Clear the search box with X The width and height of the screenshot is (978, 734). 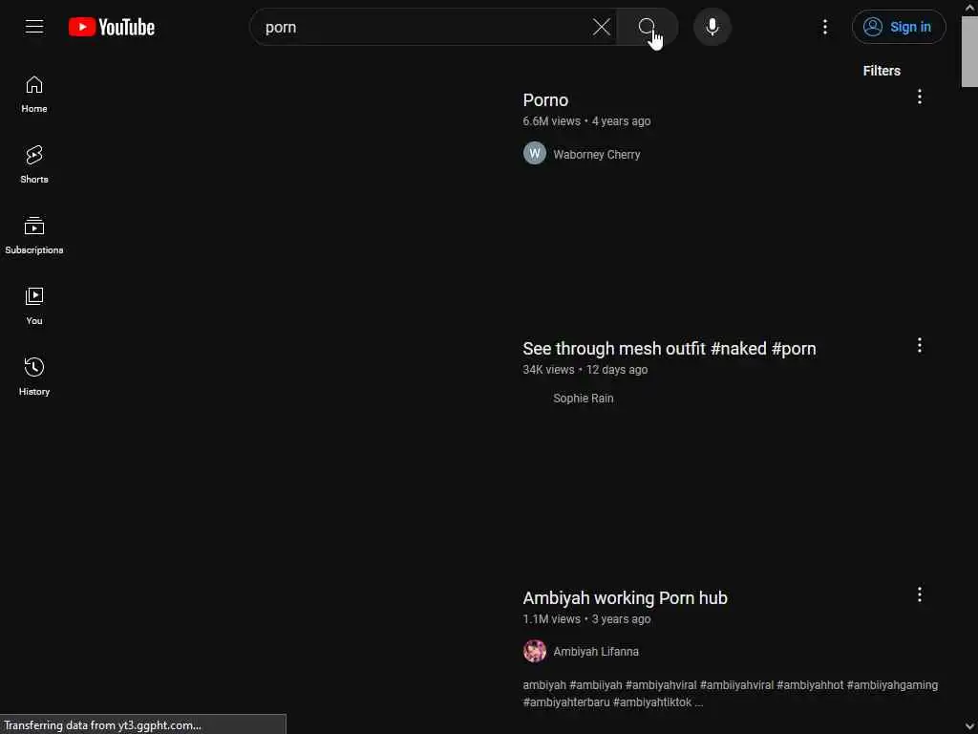point(602,27)
